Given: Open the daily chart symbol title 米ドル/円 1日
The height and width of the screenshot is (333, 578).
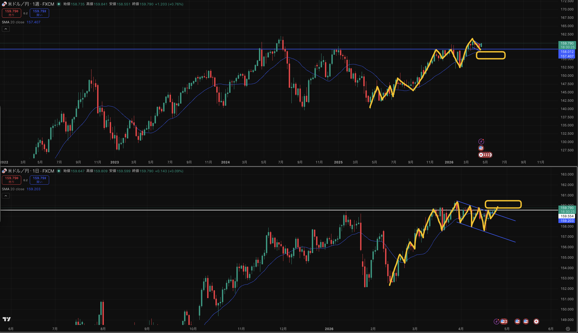Looking at the screenshot, I should click(31, 171).
